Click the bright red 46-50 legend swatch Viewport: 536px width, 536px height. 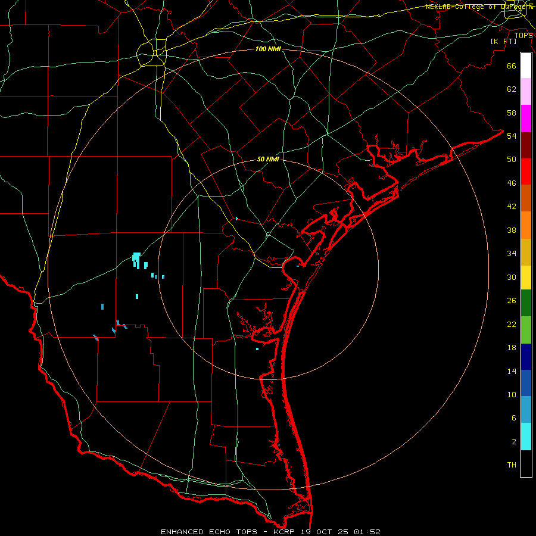[x=526, y=172]
